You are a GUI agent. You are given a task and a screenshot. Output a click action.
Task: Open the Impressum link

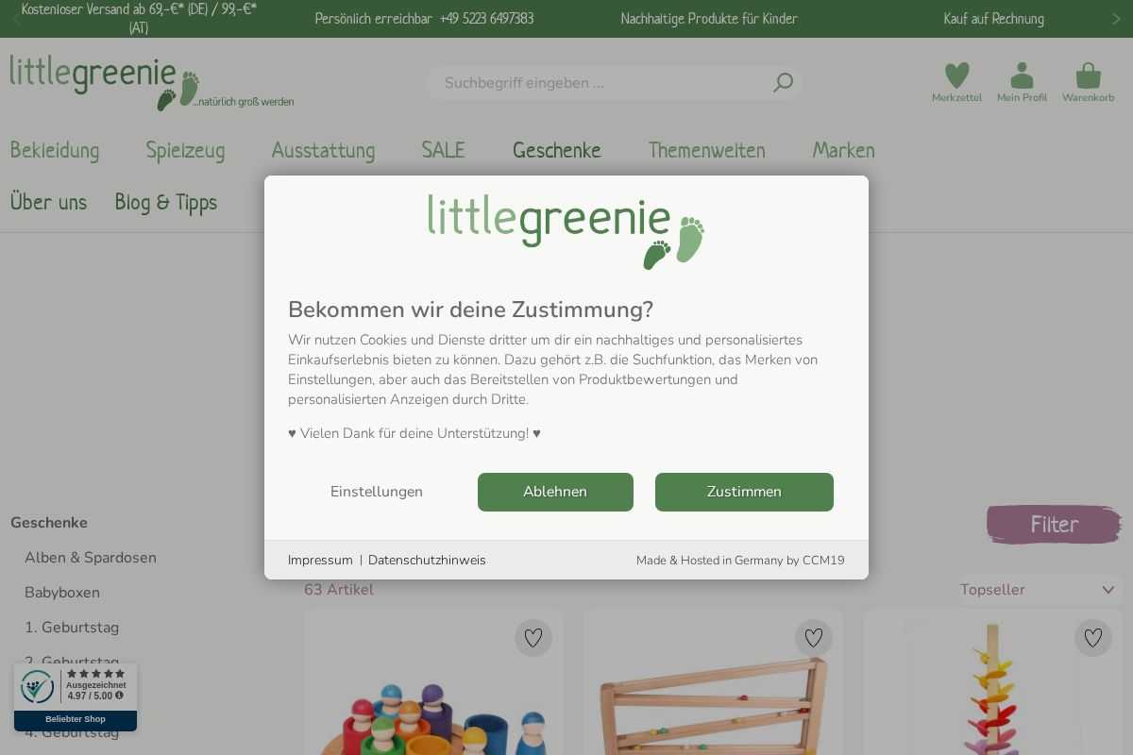(x=320, y=561)
